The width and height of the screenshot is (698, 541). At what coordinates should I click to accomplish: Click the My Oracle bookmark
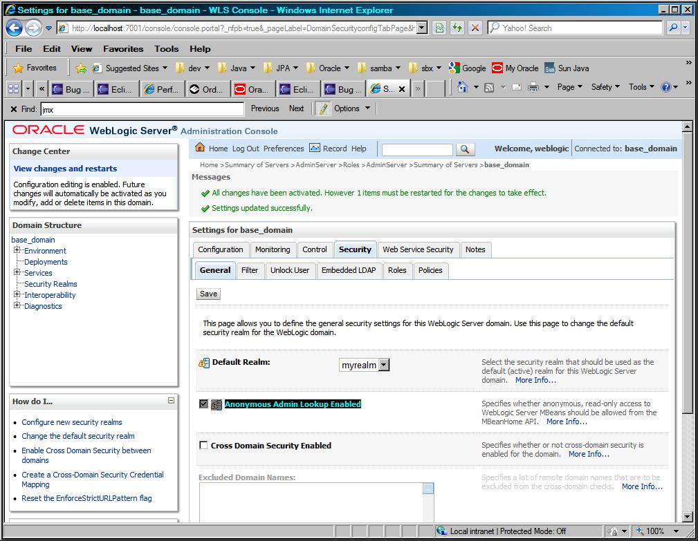(515, 68)
